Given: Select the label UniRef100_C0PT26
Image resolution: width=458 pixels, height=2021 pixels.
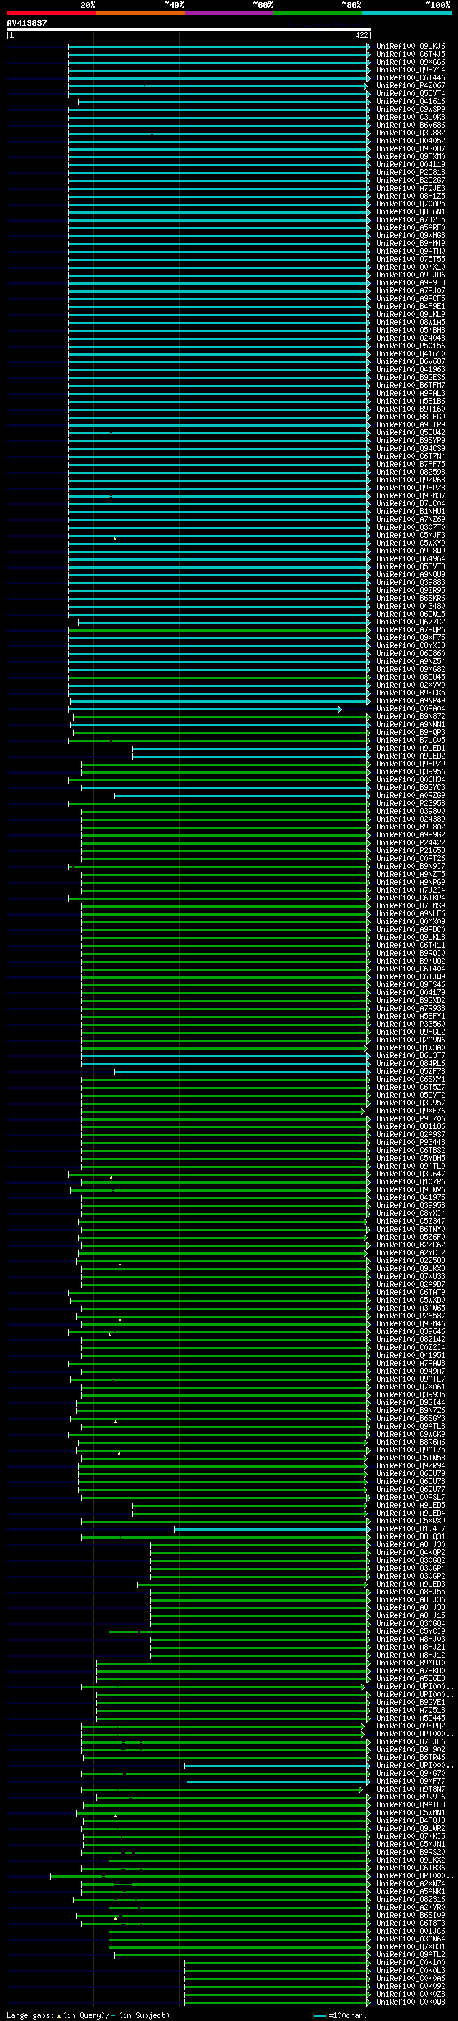Looking at the screenshot, I should point(410,858).
